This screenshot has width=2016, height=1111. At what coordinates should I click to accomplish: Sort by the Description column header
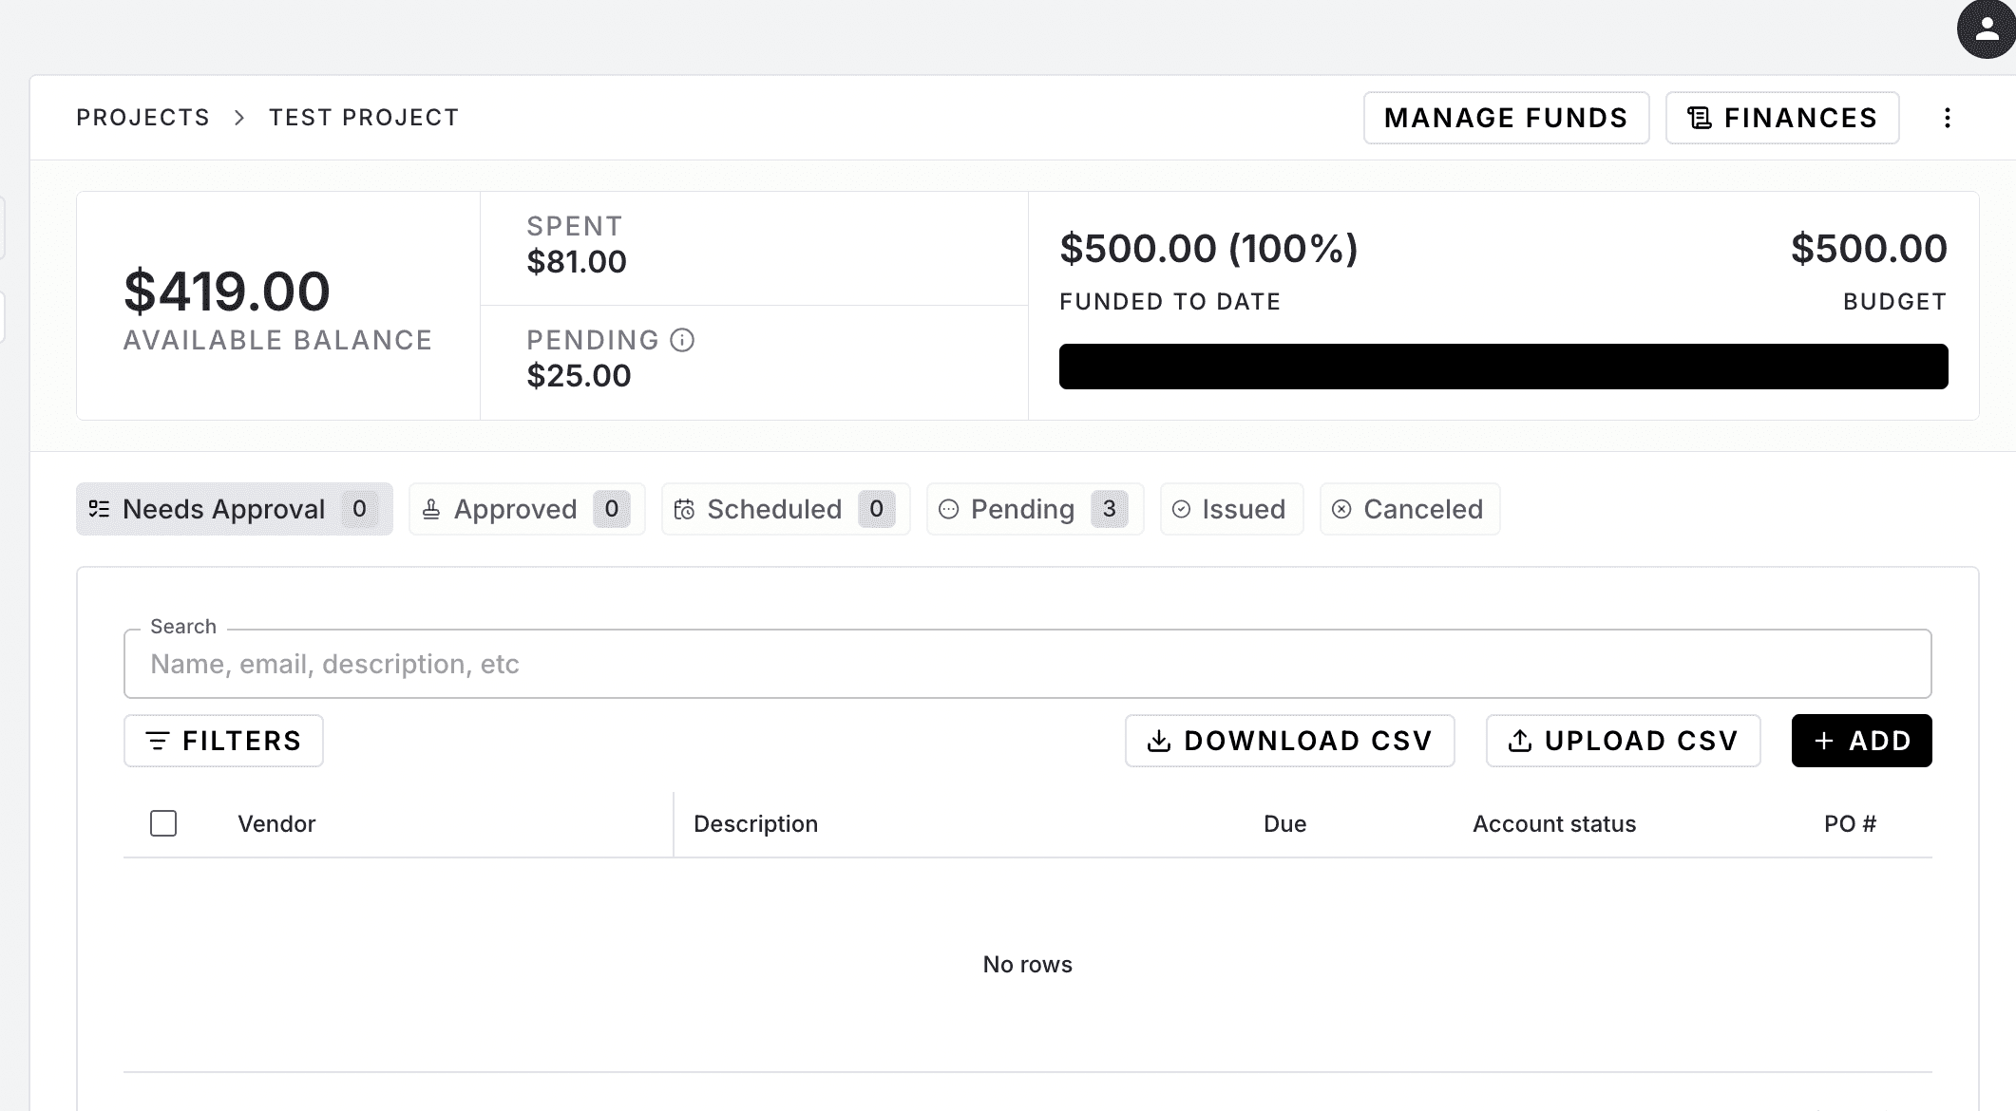[x=755, y=824]
